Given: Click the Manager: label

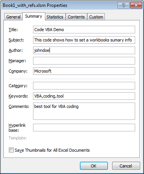Looking at the screenshot, I should pyautogui.click(x=17, y=61).
